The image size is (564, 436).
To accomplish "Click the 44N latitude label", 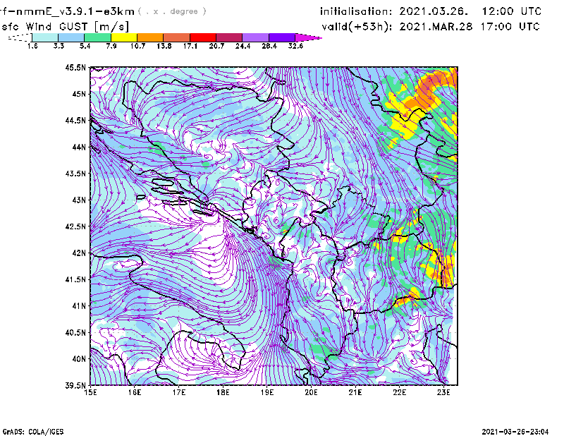I will pyautogui.click(x=79, y=147).
